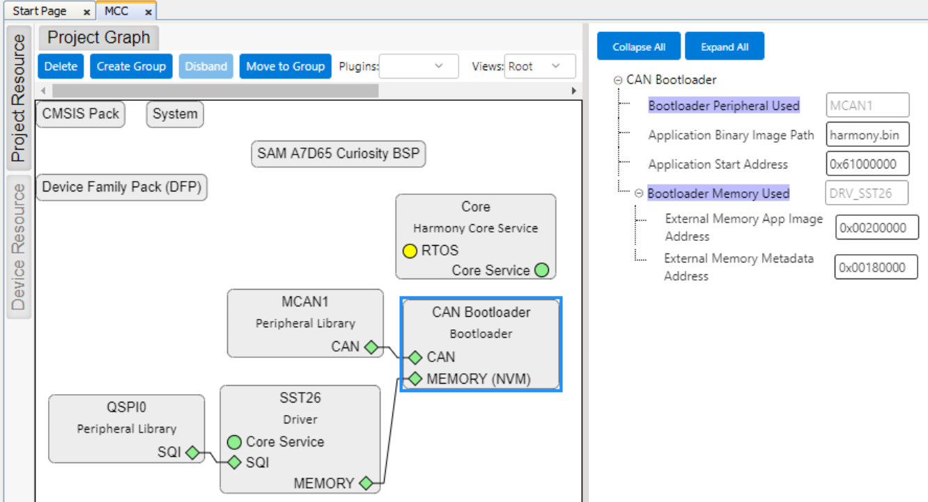Click the SQI diamond on QSPI0 block
The image size is (928, 502).
point(192,453)
